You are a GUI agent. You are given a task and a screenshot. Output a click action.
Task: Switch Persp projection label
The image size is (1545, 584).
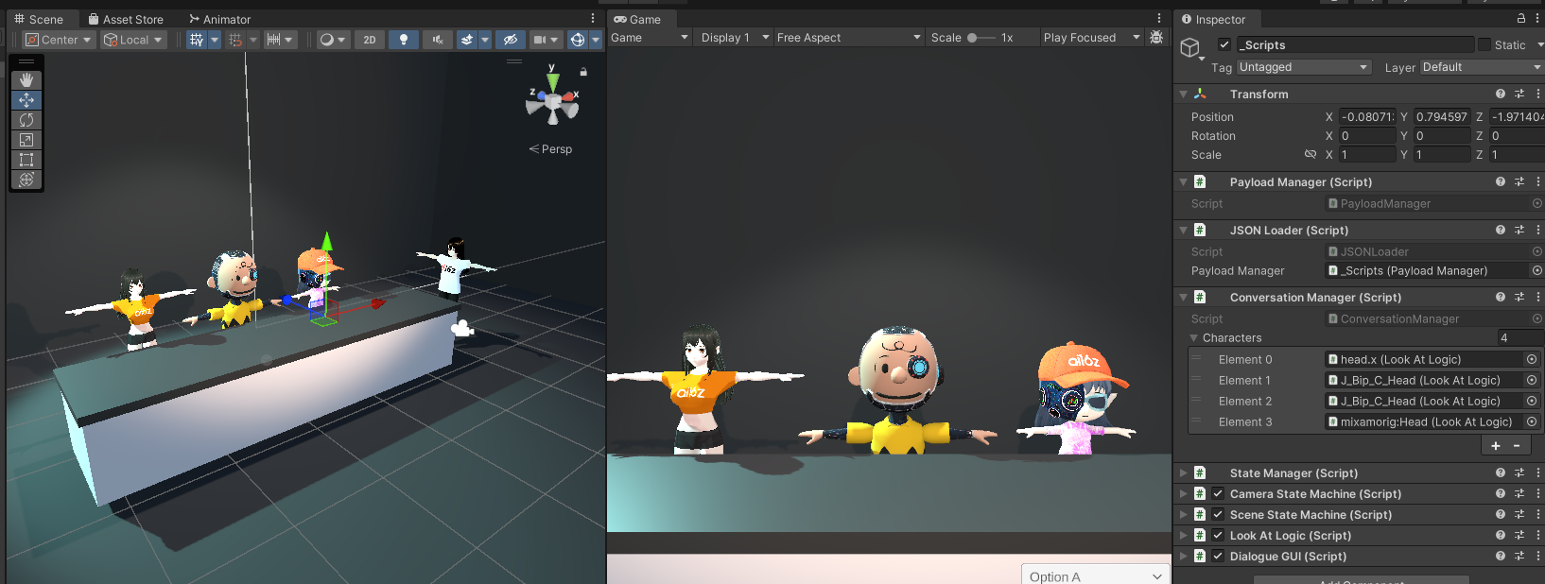550,149
